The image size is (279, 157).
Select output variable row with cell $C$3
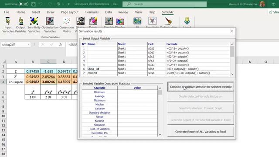156,48
